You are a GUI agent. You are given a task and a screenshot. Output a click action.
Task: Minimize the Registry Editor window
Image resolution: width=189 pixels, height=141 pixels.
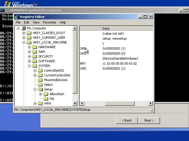(x=140, y=17)
